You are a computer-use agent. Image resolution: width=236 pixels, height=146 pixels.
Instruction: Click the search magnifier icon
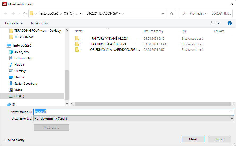185,13
